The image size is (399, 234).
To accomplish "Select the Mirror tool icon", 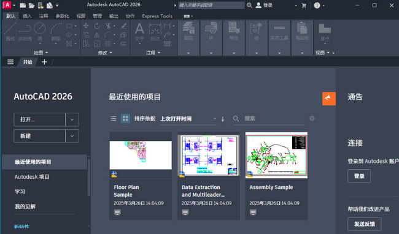I will (x=97, y=35).
